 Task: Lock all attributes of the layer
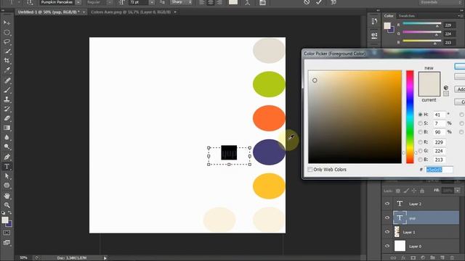pos(422,191)
